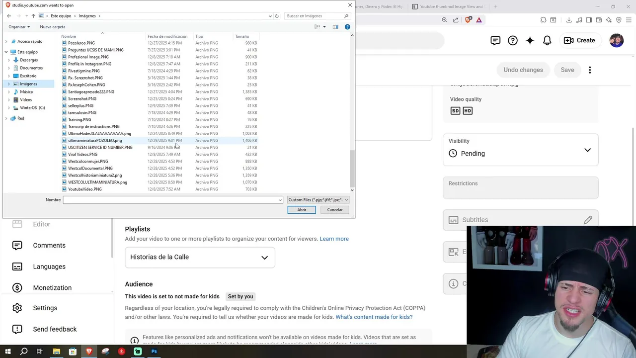Open the Brave VPN shield icon
The image size is (636, 358).
pos(619,20)
